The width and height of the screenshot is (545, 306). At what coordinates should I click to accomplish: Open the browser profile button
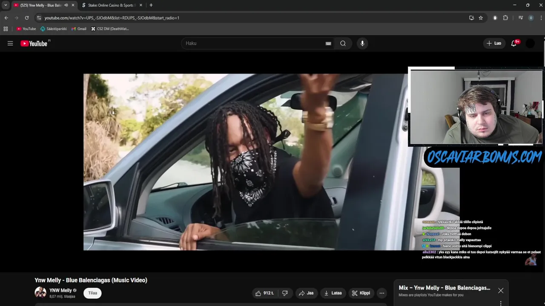pyautogui.click(x=531, y=18)
